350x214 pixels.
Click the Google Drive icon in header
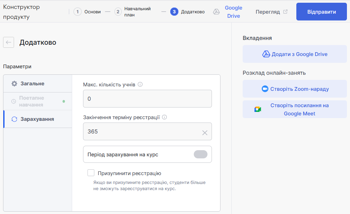tap(216, 12)
